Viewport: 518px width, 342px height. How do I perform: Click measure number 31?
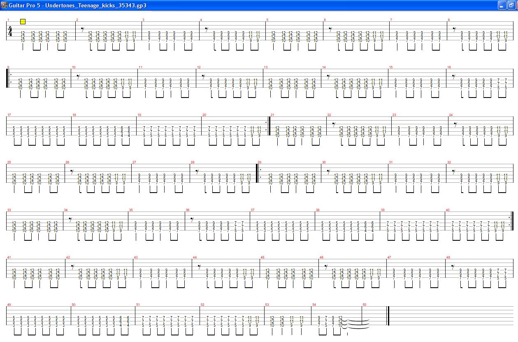point(391,162)
